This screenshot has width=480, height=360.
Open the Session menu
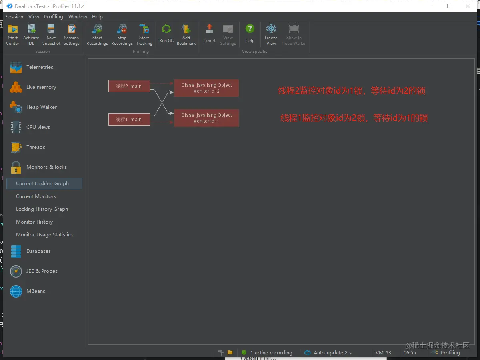pyautogui.click(x=14, y=17)
